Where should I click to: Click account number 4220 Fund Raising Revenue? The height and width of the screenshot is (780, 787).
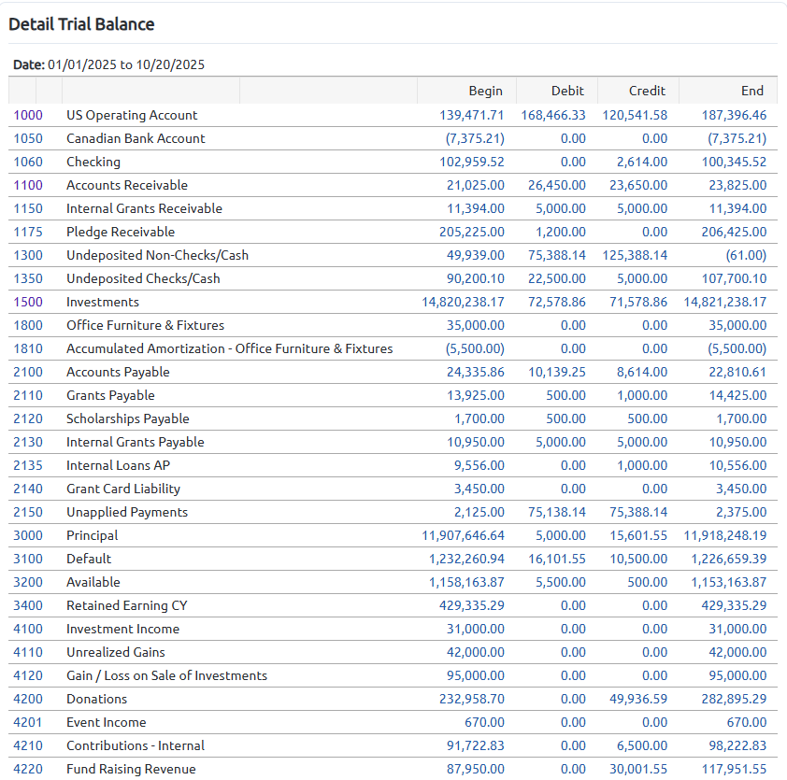[x=27, y=769]
